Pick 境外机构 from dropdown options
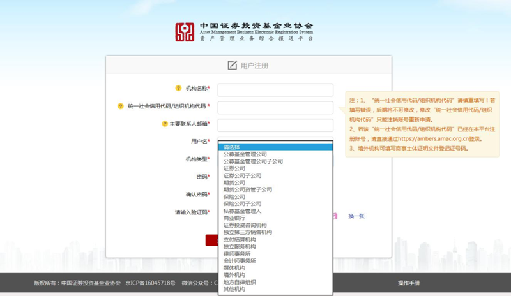511x296 pixels. click(x=234, y=275)
